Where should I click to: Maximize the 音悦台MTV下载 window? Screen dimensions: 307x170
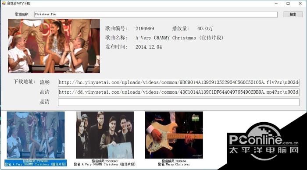(x=288, y=4)
